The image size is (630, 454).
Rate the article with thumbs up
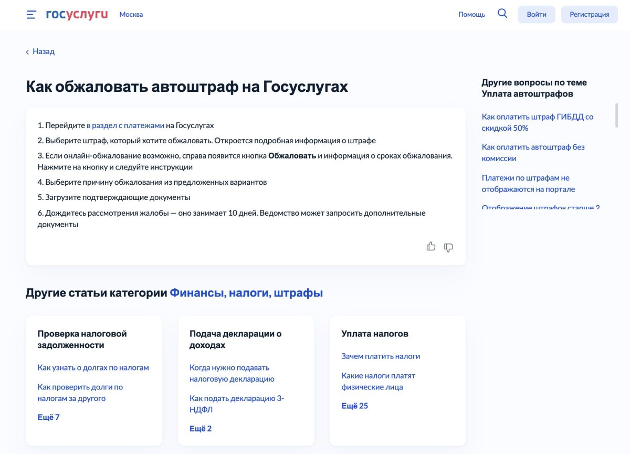pos(431,246)
